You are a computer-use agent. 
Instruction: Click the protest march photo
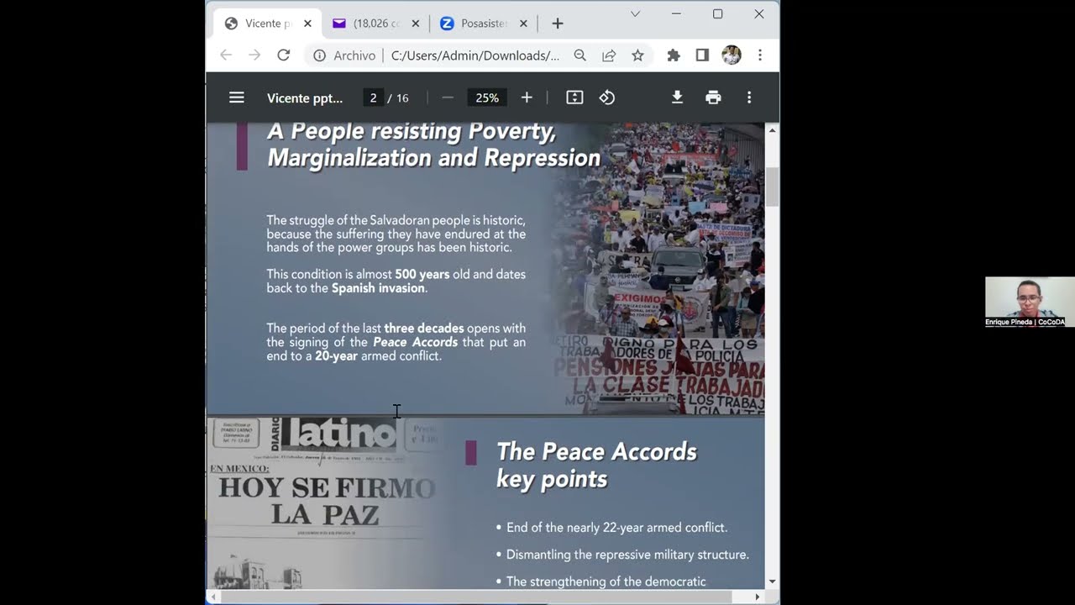660,269
